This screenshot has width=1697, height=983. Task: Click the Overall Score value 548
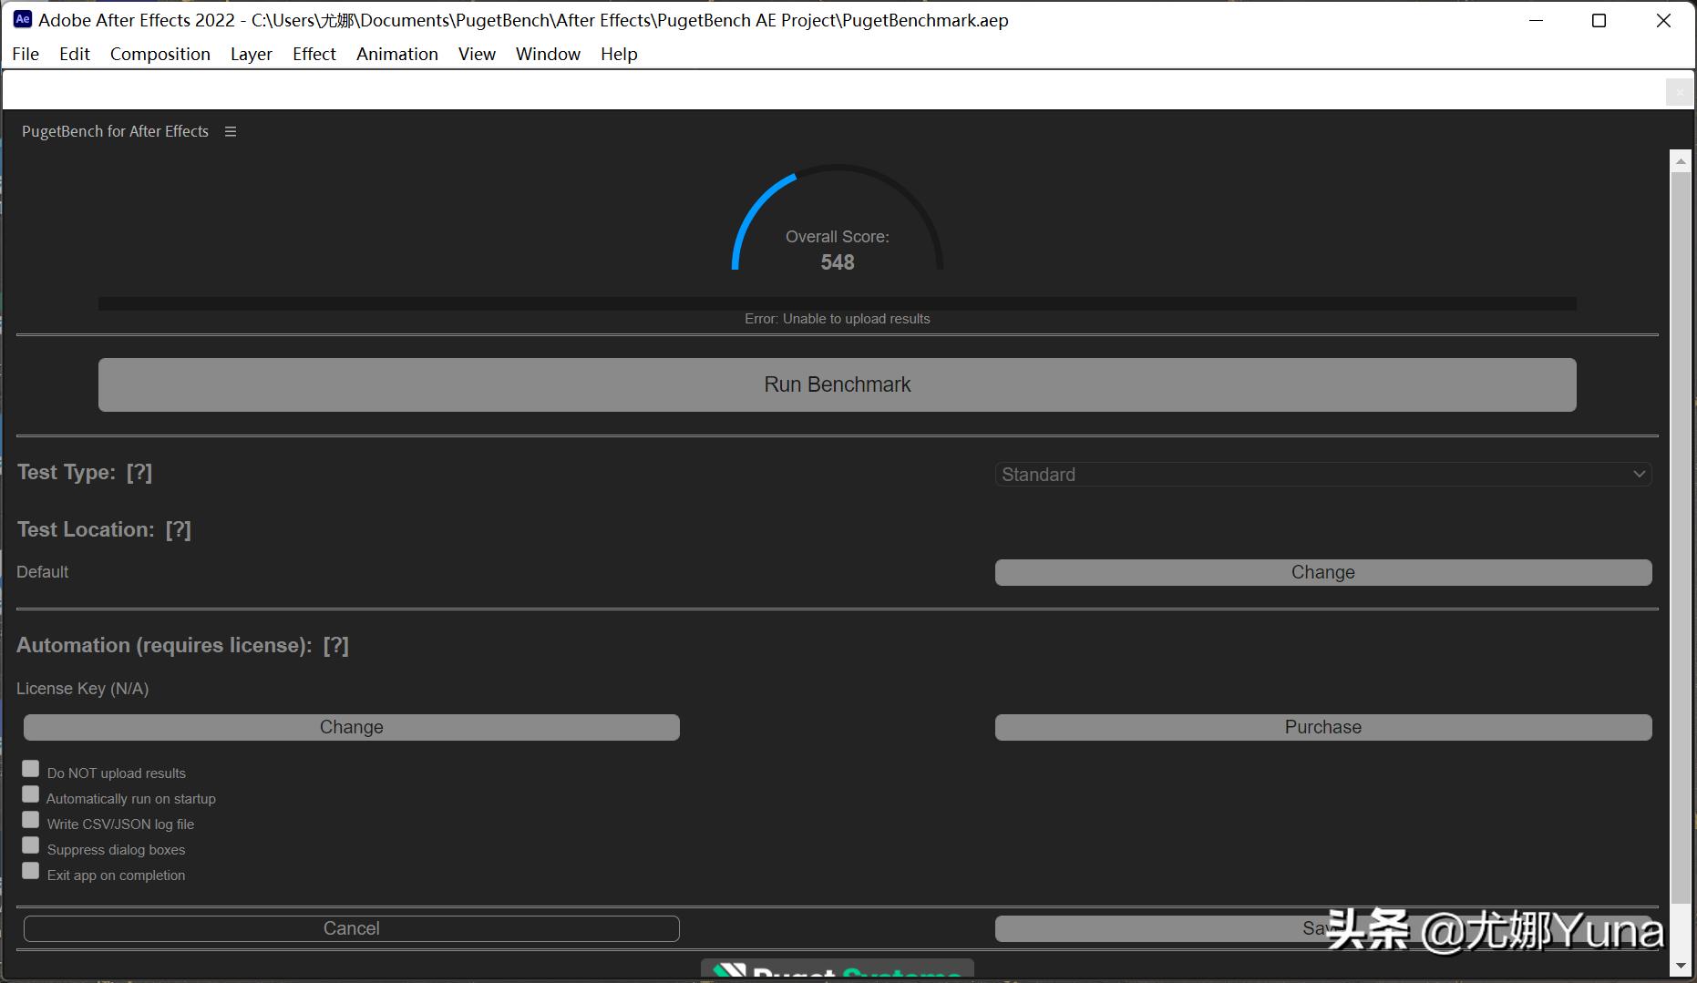[x=838, y=262]
